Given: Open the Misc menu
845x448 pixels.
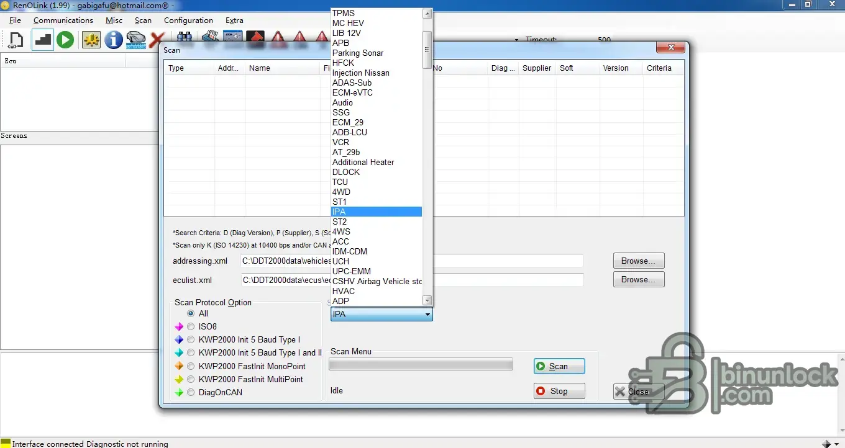Looking at the screenshot, I should tap(114, 20).
